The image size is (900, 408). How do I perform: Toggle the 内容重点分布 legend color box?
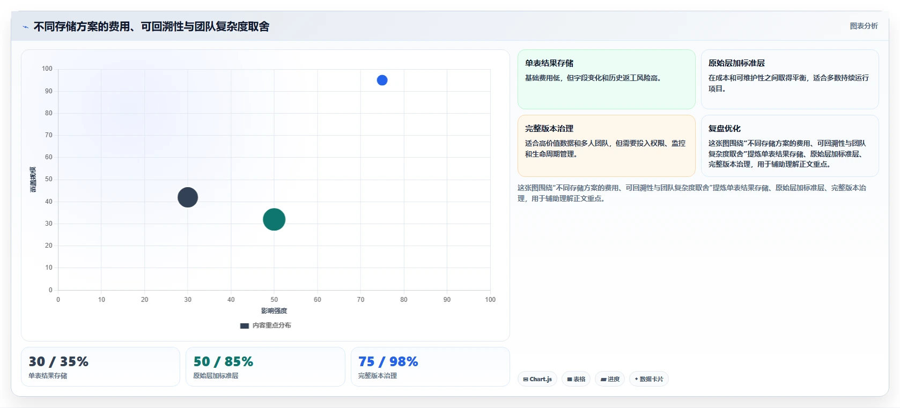[x=245, y=325]
